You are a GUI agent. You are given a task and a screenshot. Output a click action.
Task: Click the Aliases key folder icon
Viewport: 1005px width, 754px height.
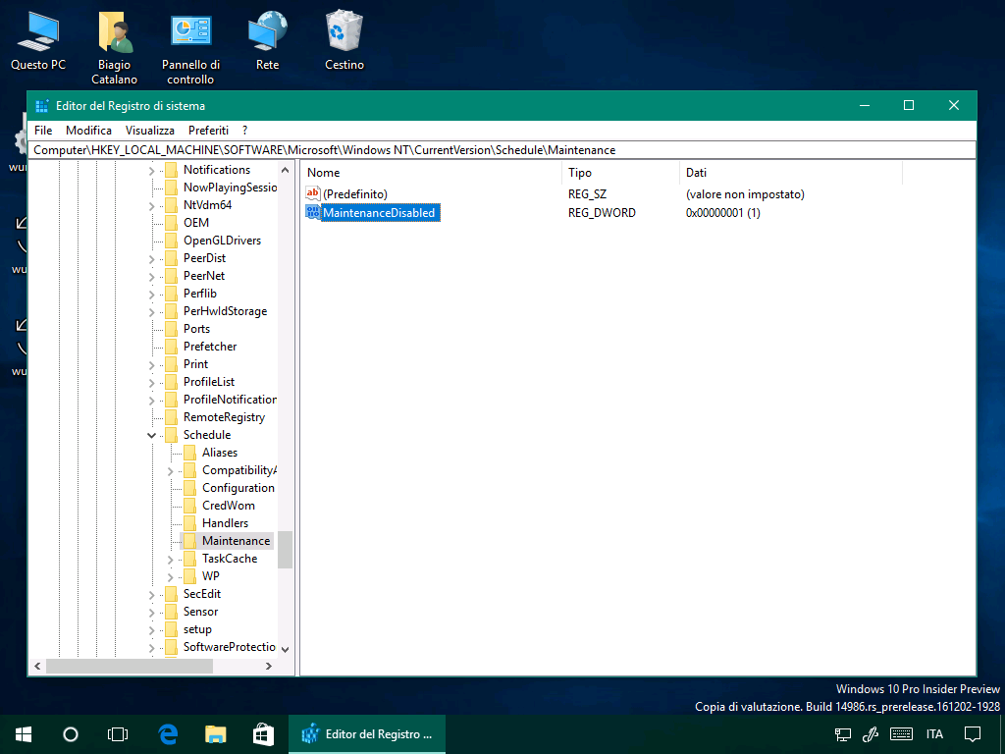189,453
